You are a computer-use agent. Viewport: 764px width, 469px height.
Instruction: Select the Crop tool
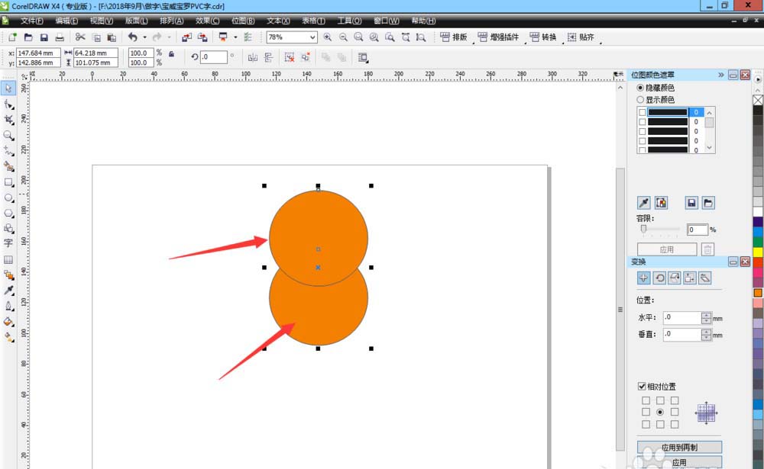[x=8, y=120]
